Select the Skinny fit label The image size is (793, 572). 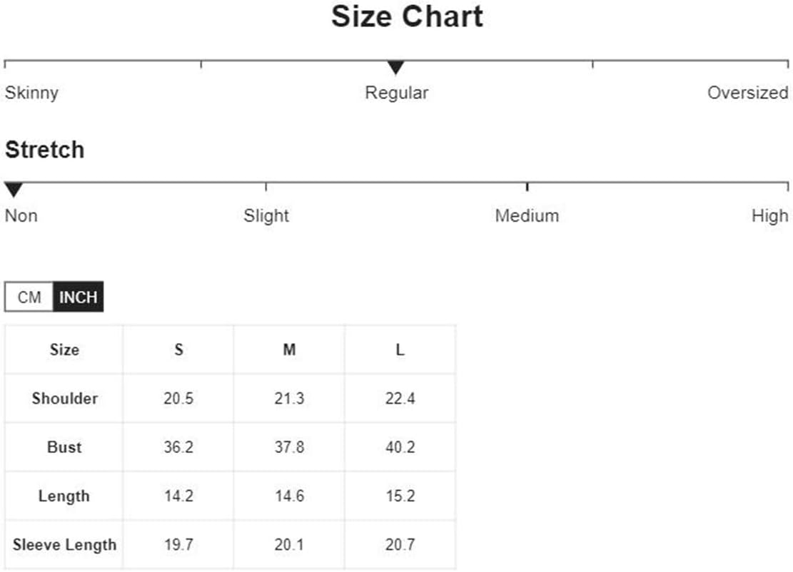click(31, 93)
